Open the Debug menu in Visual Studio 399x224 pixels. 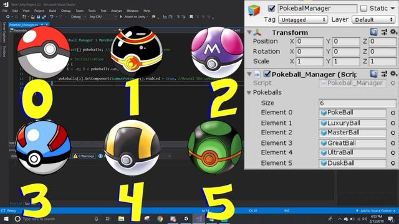pos(65,11)
